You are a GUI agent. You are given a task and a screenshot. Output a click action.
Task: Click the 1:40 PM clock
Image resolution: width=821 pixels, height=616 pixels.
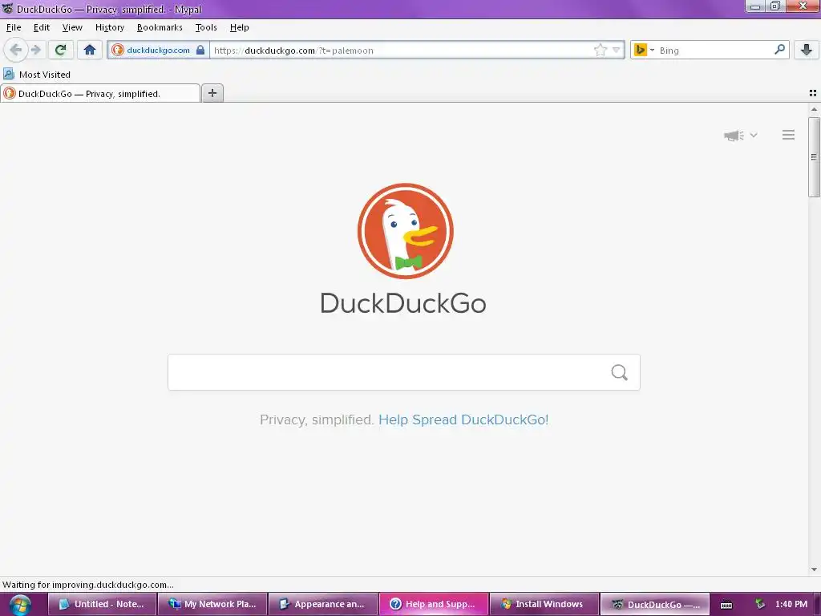pyautogui.click(x=791, y=604)
